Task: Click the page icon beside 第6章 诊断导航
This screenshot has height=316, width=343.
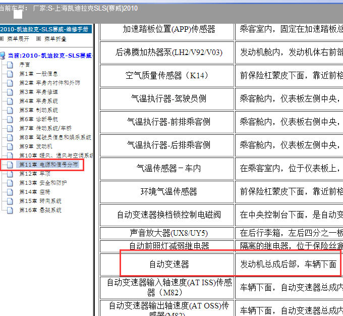Action: pos(10,119)
